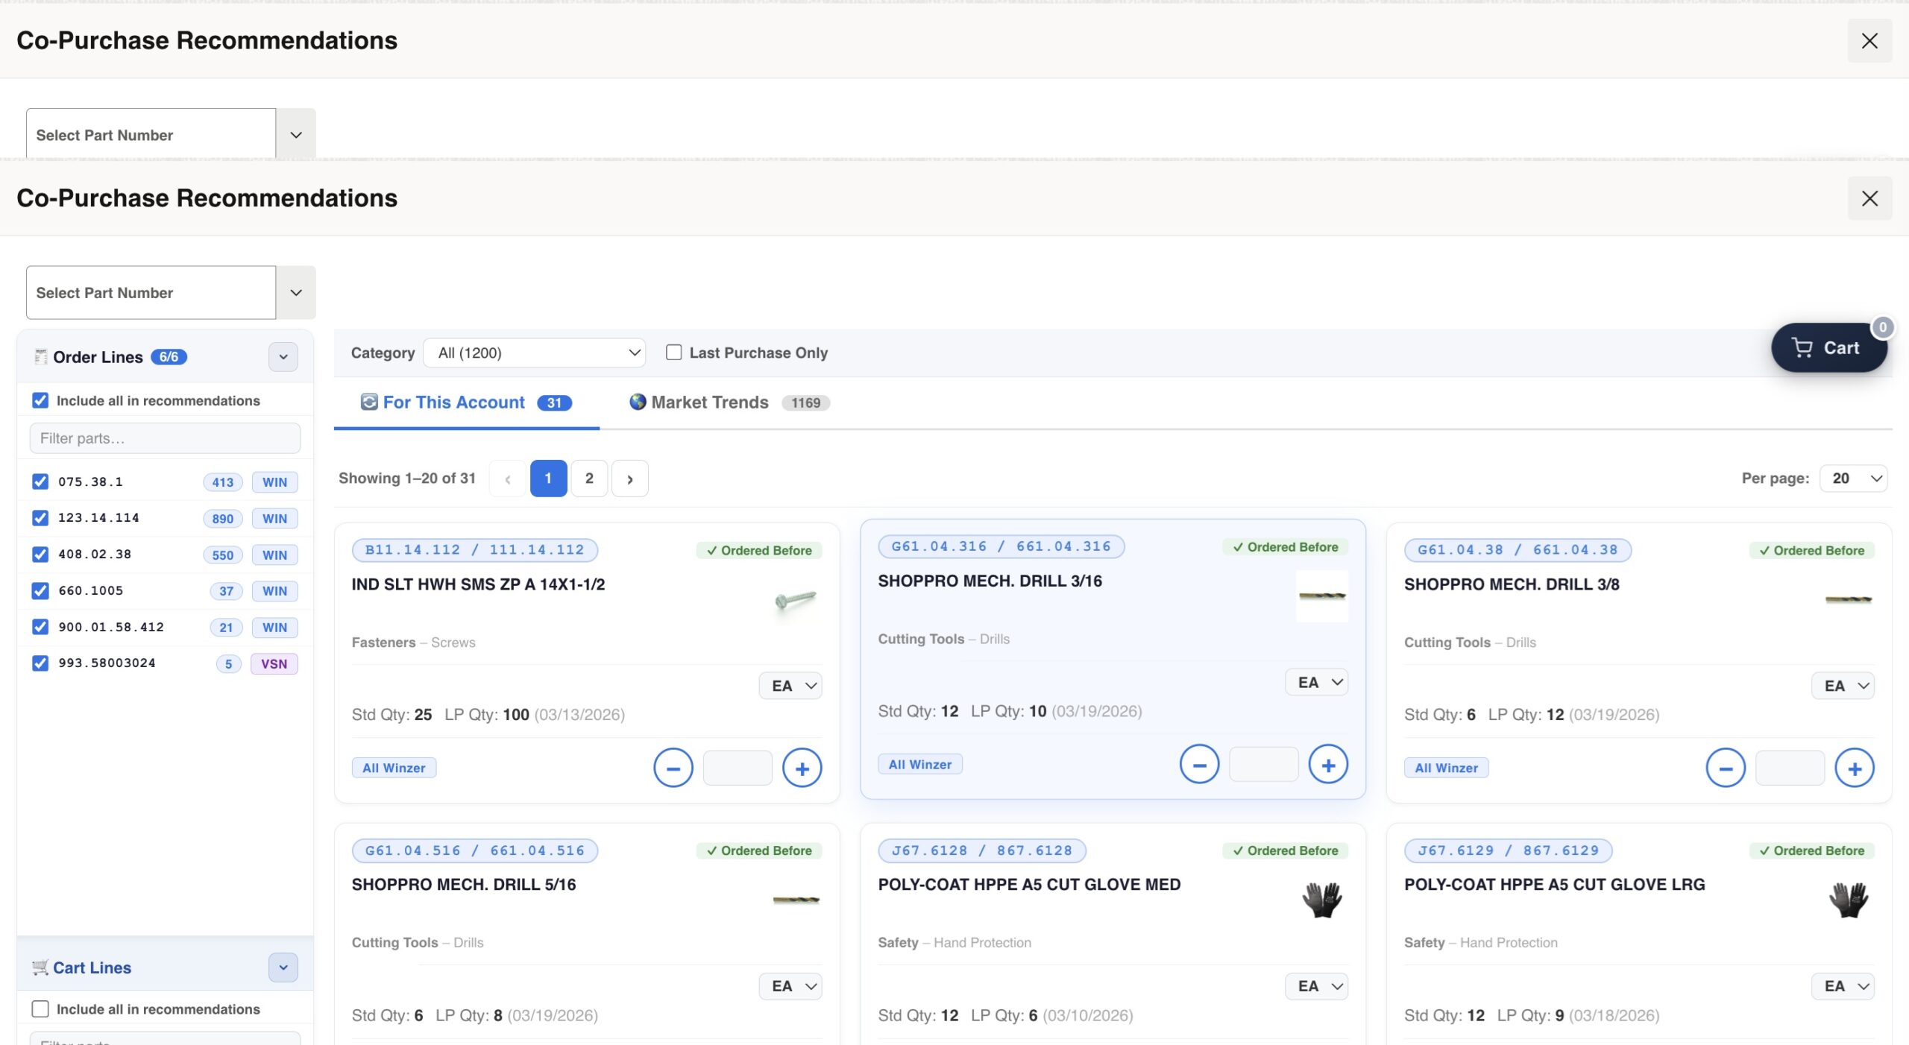
Task: Click the DRILL 3/16 product thumbnail
Action: tap(1321, 596)
